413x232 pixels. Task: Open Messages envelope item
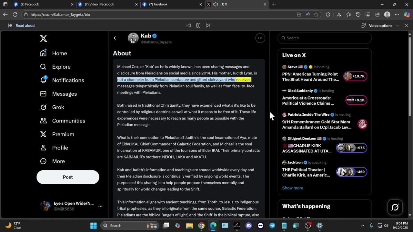point(58,94)
